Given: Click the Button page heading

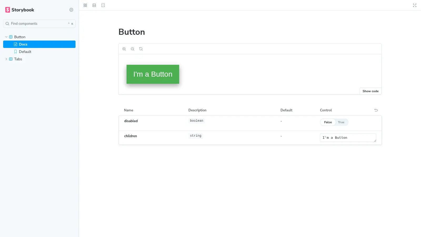Looking at the screenshot, I should click(132, 32).
